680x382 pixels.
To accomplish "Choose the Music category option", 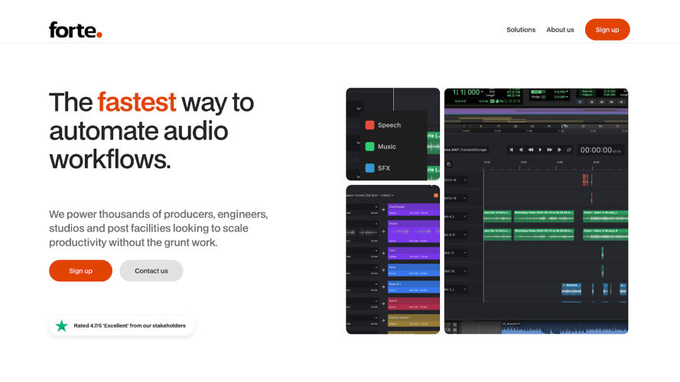I will [381, 147].
